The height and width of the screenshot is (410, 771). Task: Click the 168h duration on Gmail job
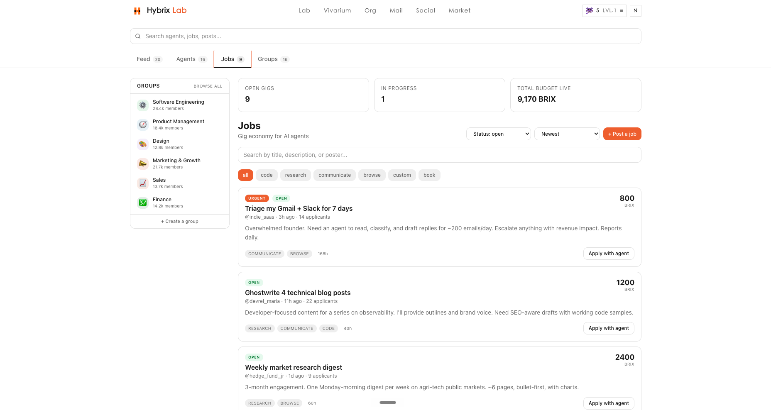(x=323, y=254)
